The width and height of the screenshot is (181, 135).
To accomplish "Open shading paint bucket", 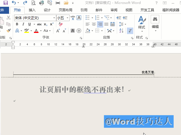I will (88, 31).
